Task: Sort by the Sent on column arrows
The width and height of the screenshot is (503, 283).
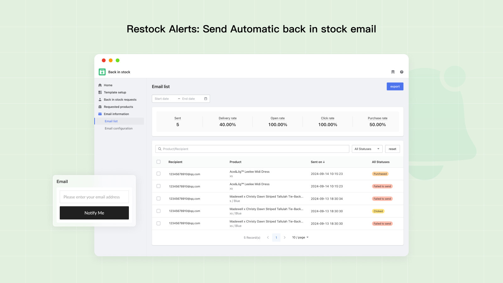Action: click(x=324, y=162)
